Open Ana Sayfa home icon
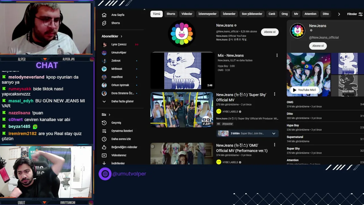 [x=104, y=15]
